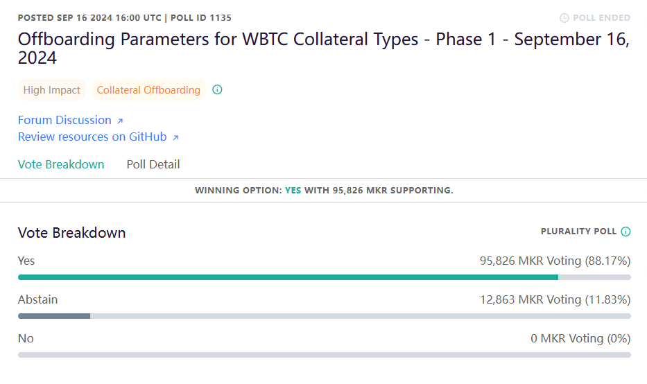647x384 pixels.
Task: Click the external arrow icon after Forum Discussion
Action: (x=120, y=121)
